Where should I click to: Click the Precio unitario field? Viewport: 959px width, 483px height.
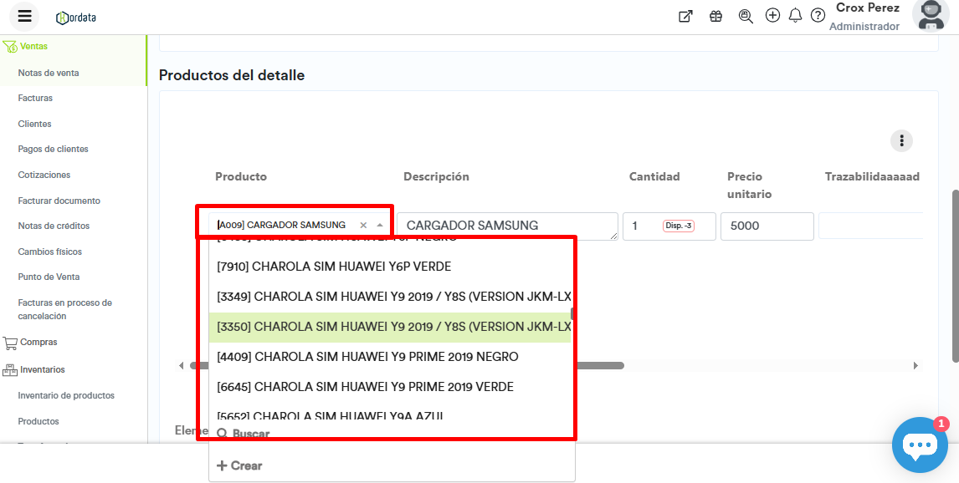(x=766, y=226)
